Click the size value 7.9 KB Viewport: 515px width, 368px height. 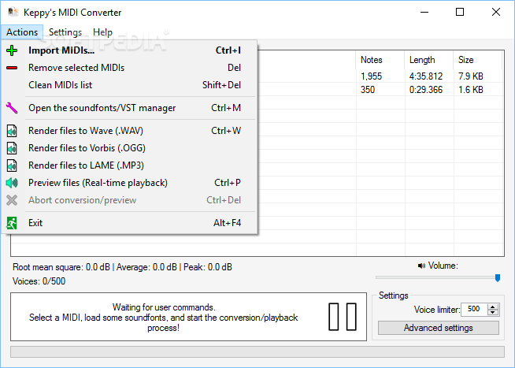click(x=471, y=76)
